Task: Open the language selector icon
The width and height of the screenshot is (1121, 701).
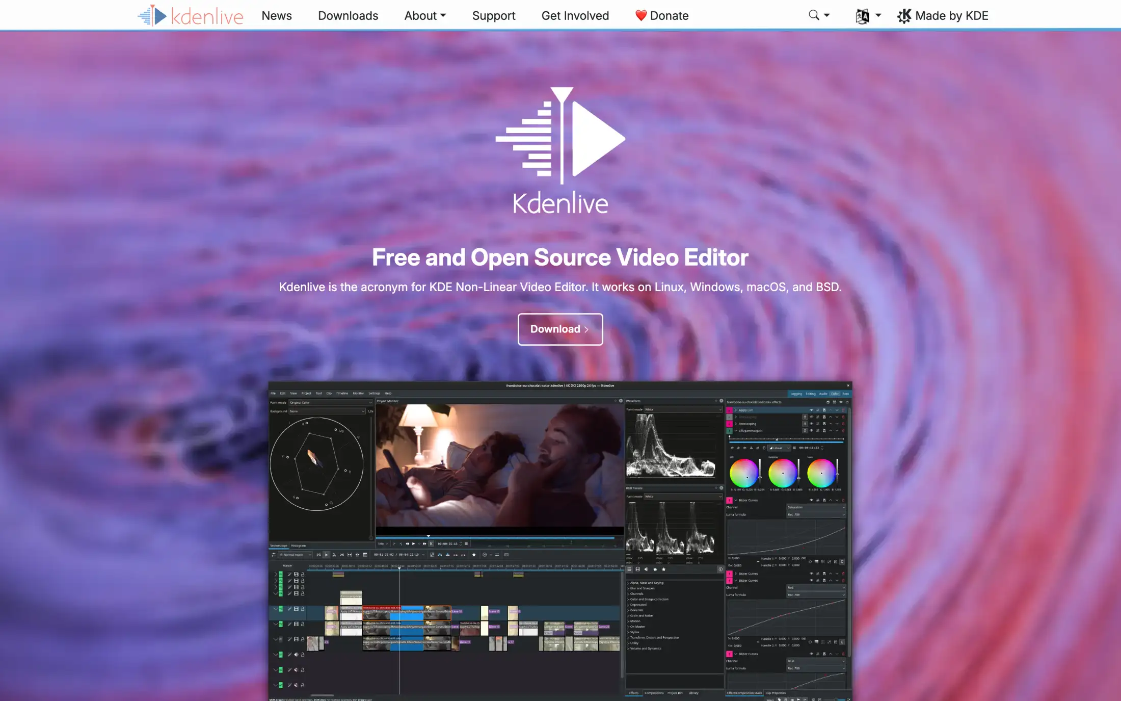Action: click(862, 16)
